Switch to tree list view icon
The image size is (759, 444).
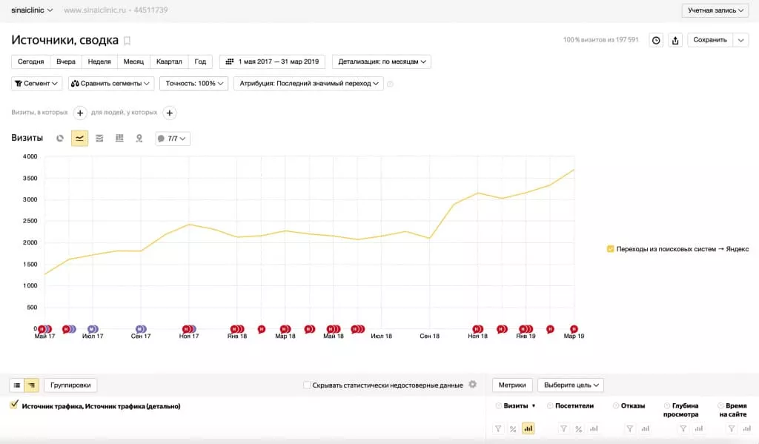point(32,385)
